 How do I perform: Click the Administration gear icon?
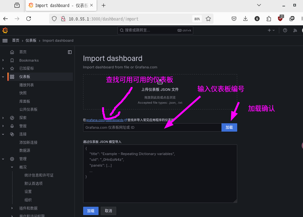[12, 159]
